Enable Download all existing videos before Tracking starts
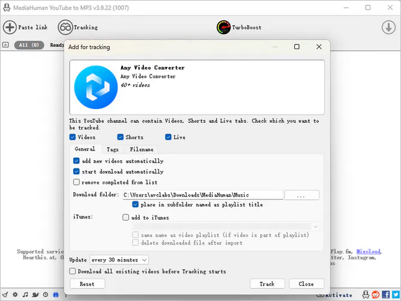This screenshot has width=401, height=301. pos(73,271)
